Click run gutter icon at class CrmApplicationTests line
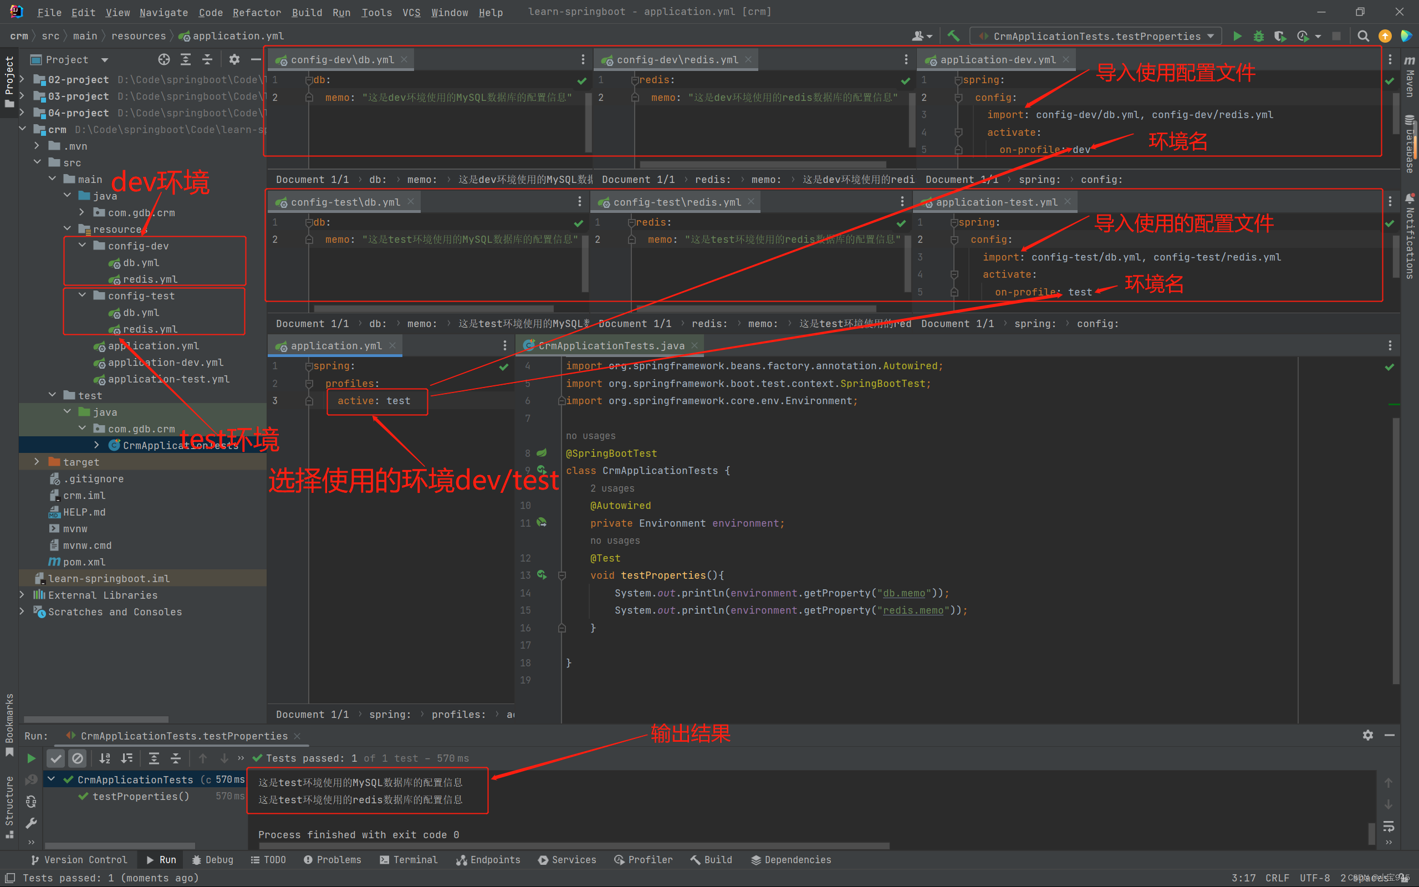Screen dimensions: 1419x887 pos(542,470)
